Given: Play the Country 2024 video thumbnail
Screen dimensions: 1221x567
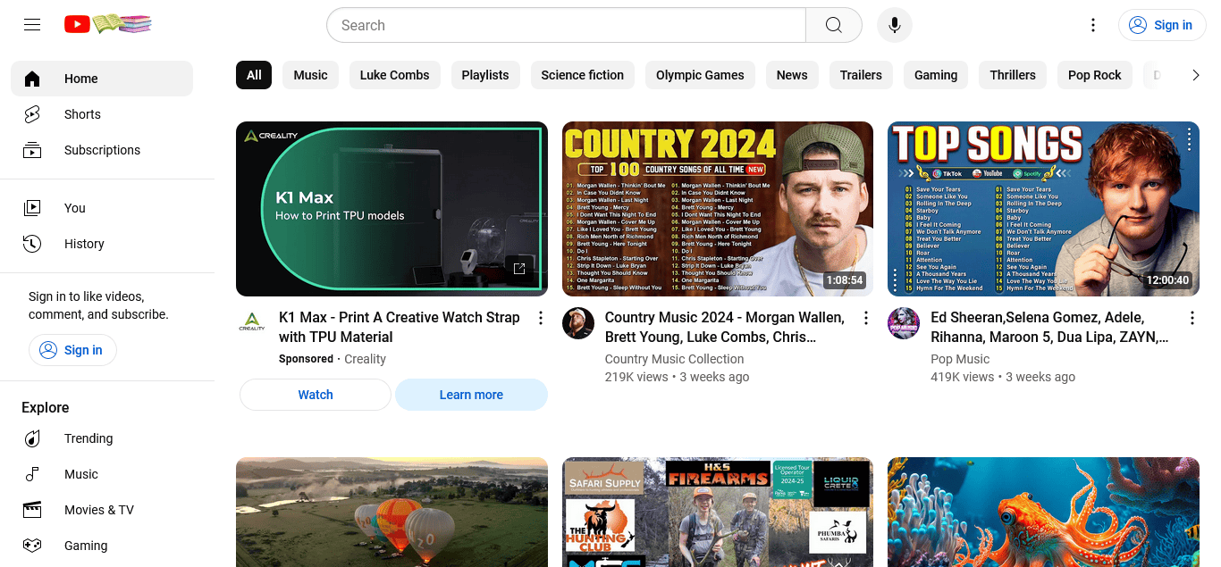Looking at the screenshot, I should [x=718, y=209].
